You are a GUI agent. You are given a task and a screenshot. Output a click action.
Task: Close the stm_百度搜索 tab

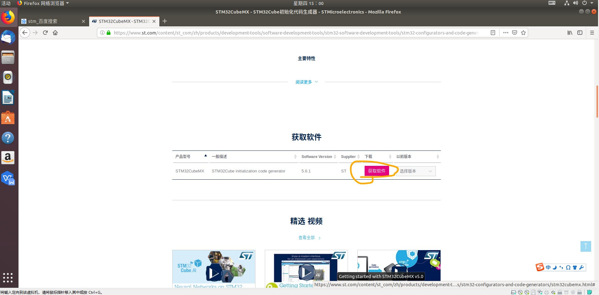(x=83, y=21)
